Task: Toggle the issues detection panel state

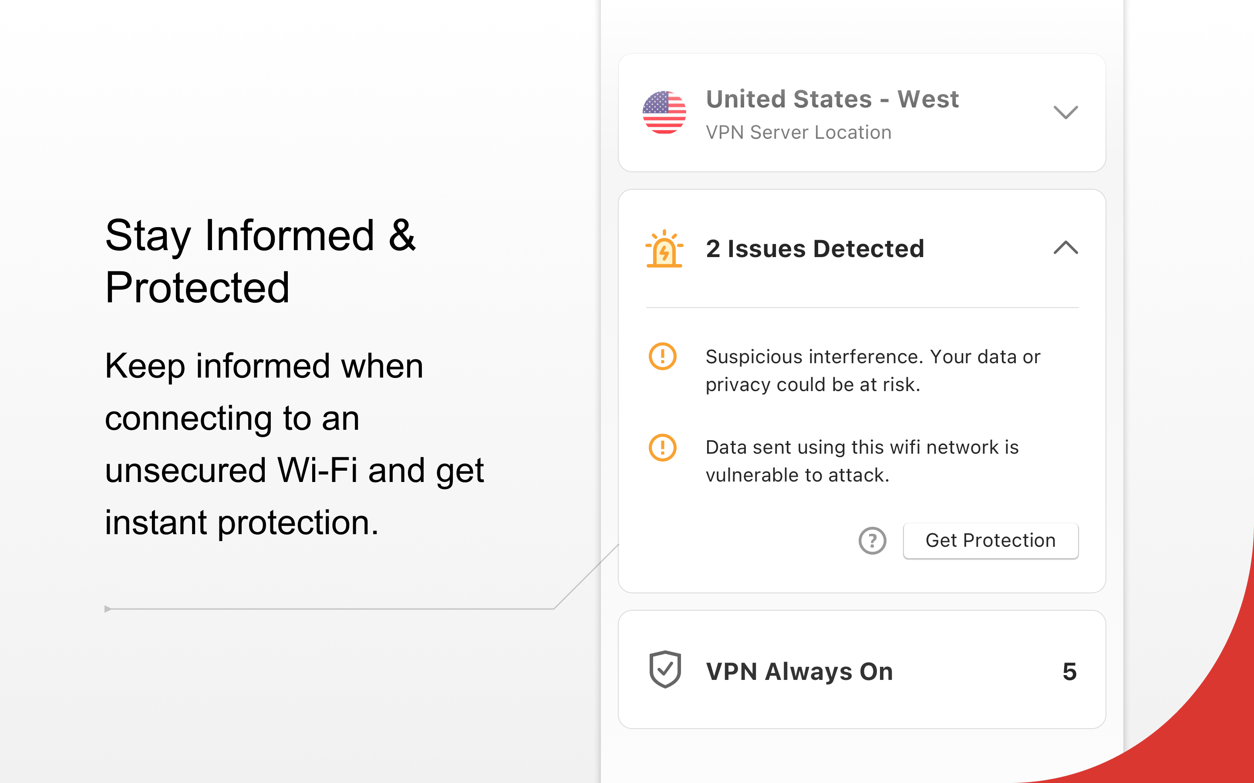Action: [1066, 248]
